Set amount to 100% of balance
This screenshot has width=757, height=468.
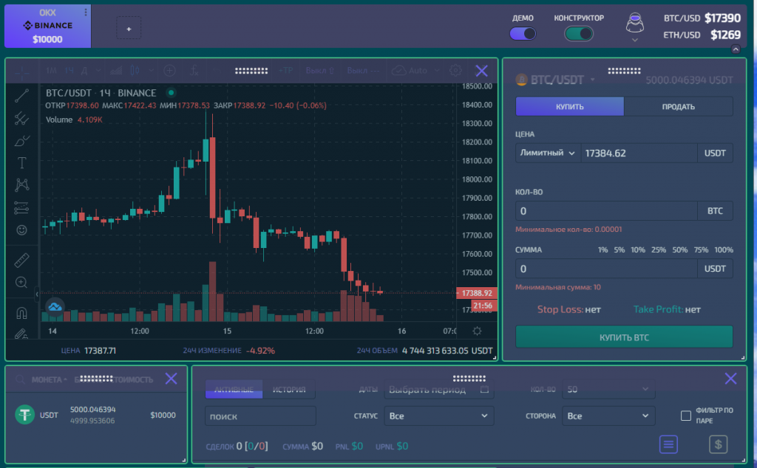pos(724,250)
